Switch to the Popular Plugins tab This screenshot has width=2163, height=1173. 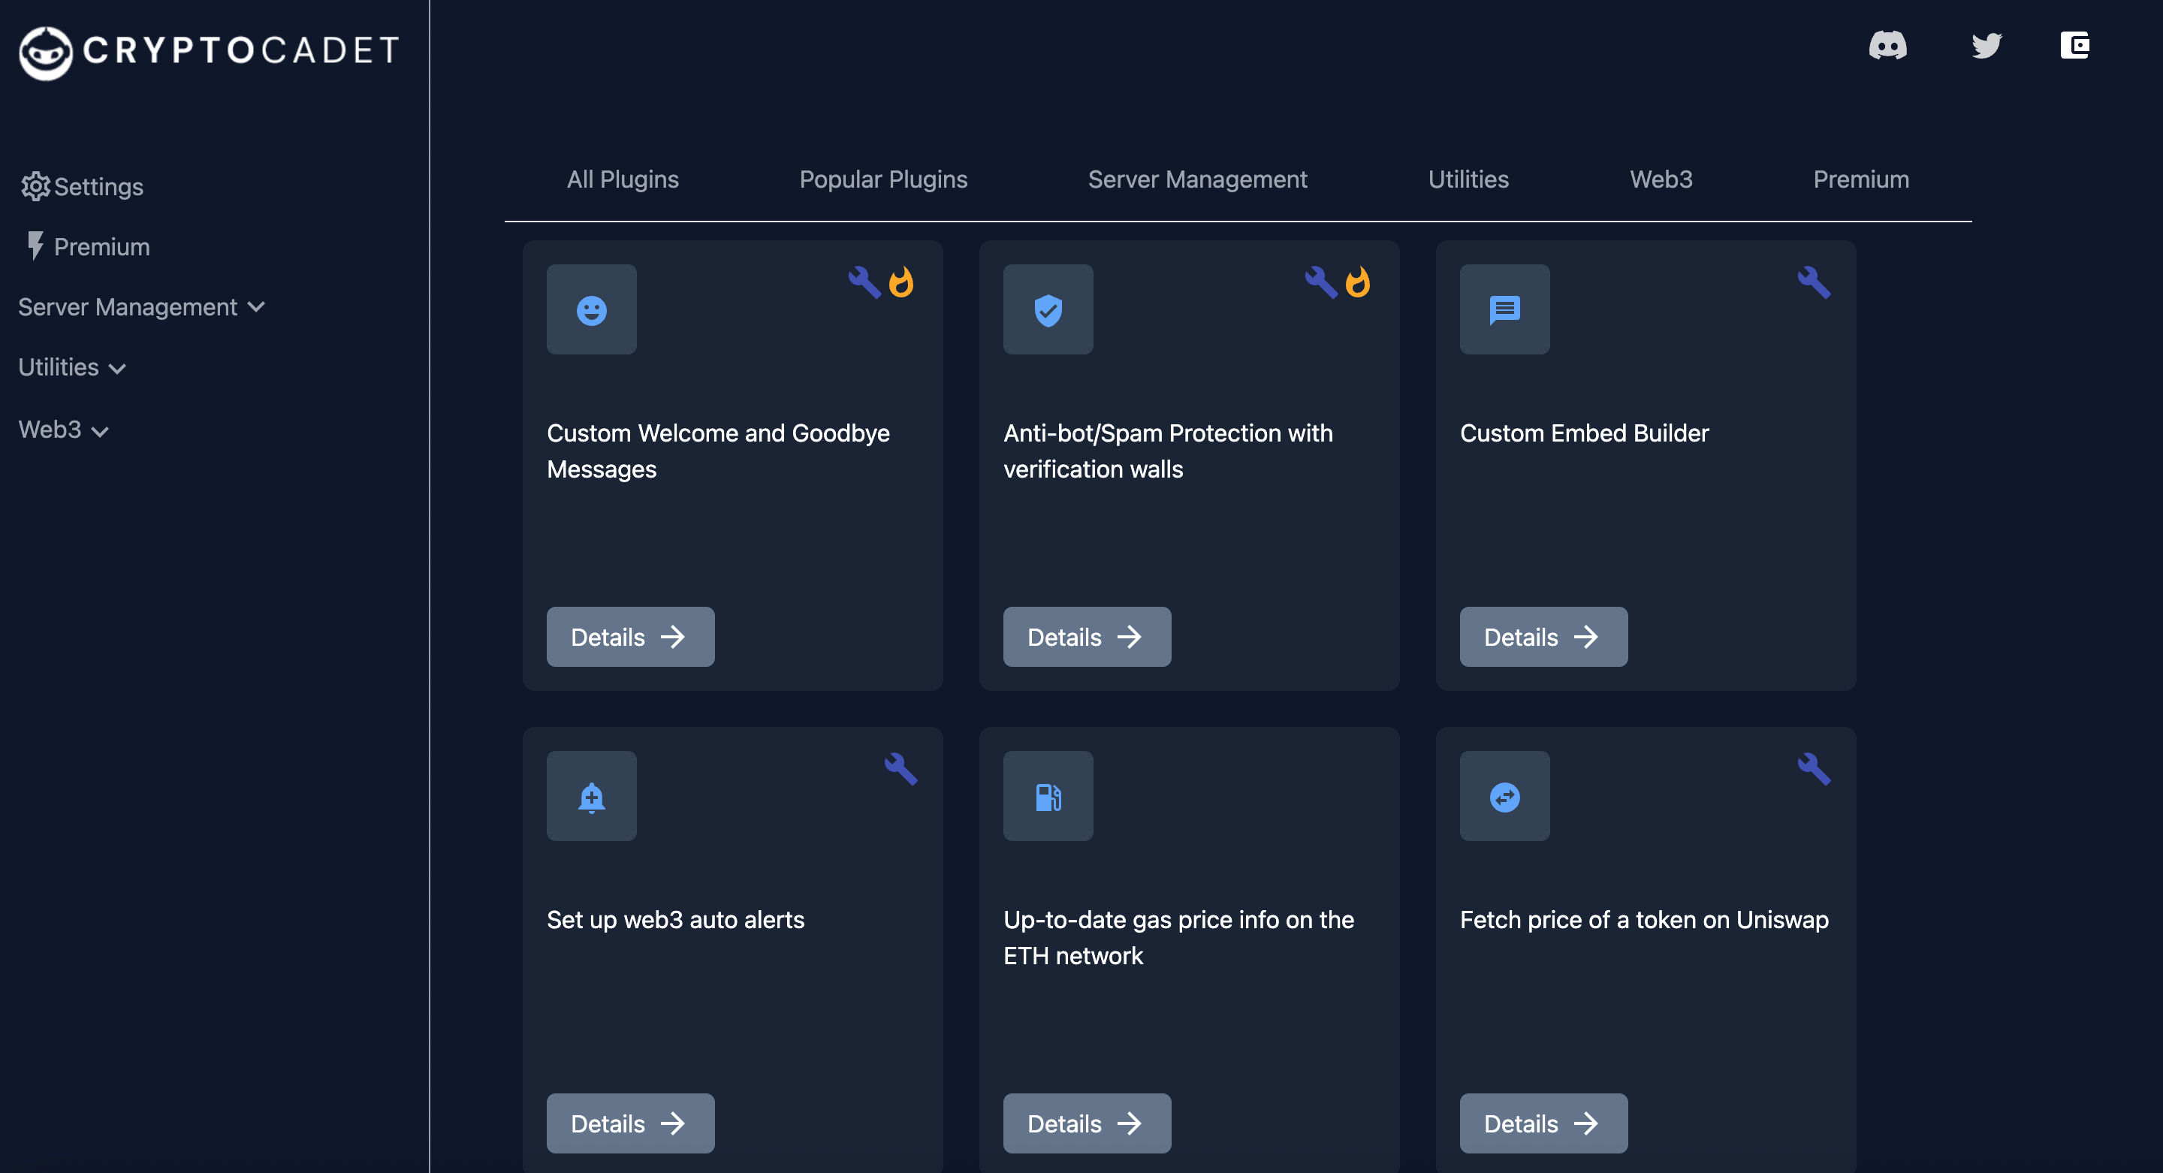pyautogui.click(x=882, y=179)
